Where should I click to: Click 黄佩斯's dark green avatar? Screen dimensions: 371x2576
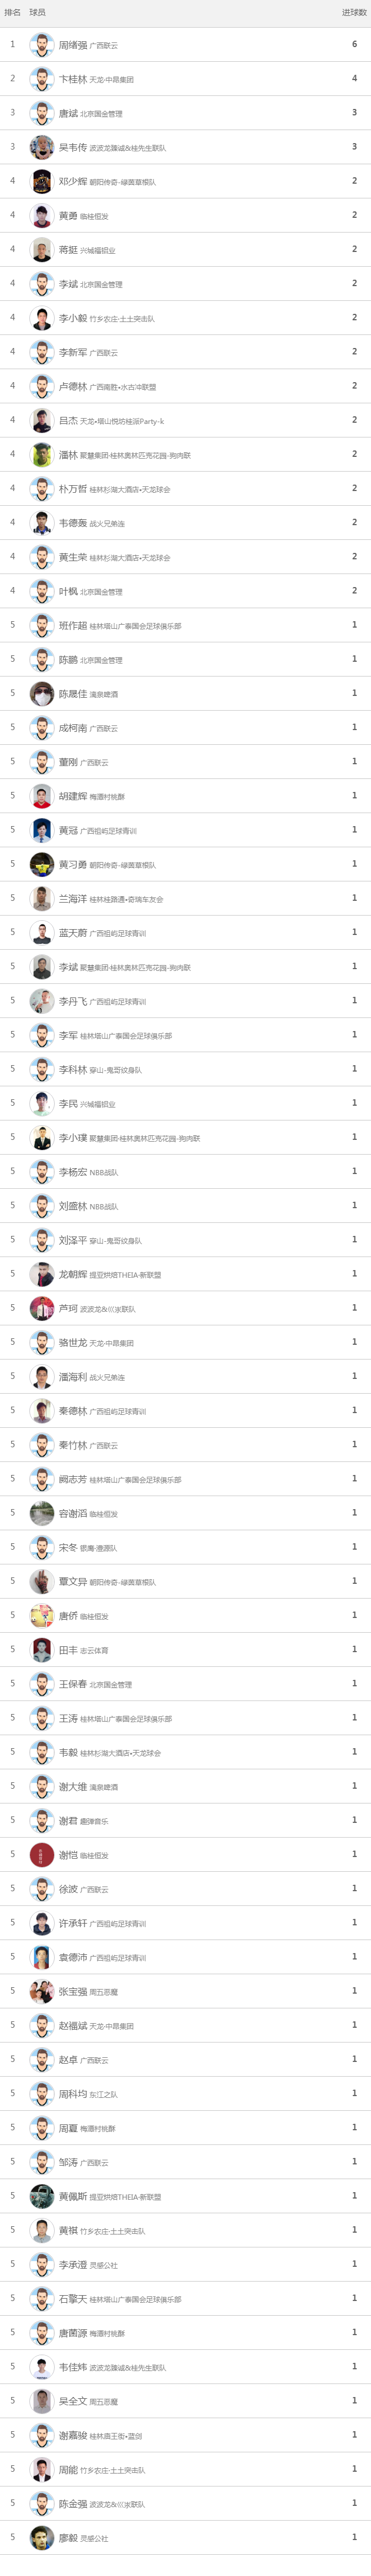click(x=41, y=2196)
